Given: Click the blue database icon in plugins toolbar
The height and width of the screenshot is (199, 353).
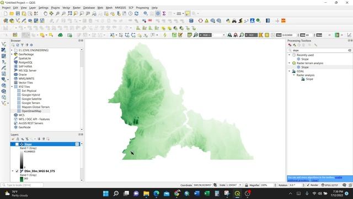Looking at the screenshot, I should (x=191, y=21).
